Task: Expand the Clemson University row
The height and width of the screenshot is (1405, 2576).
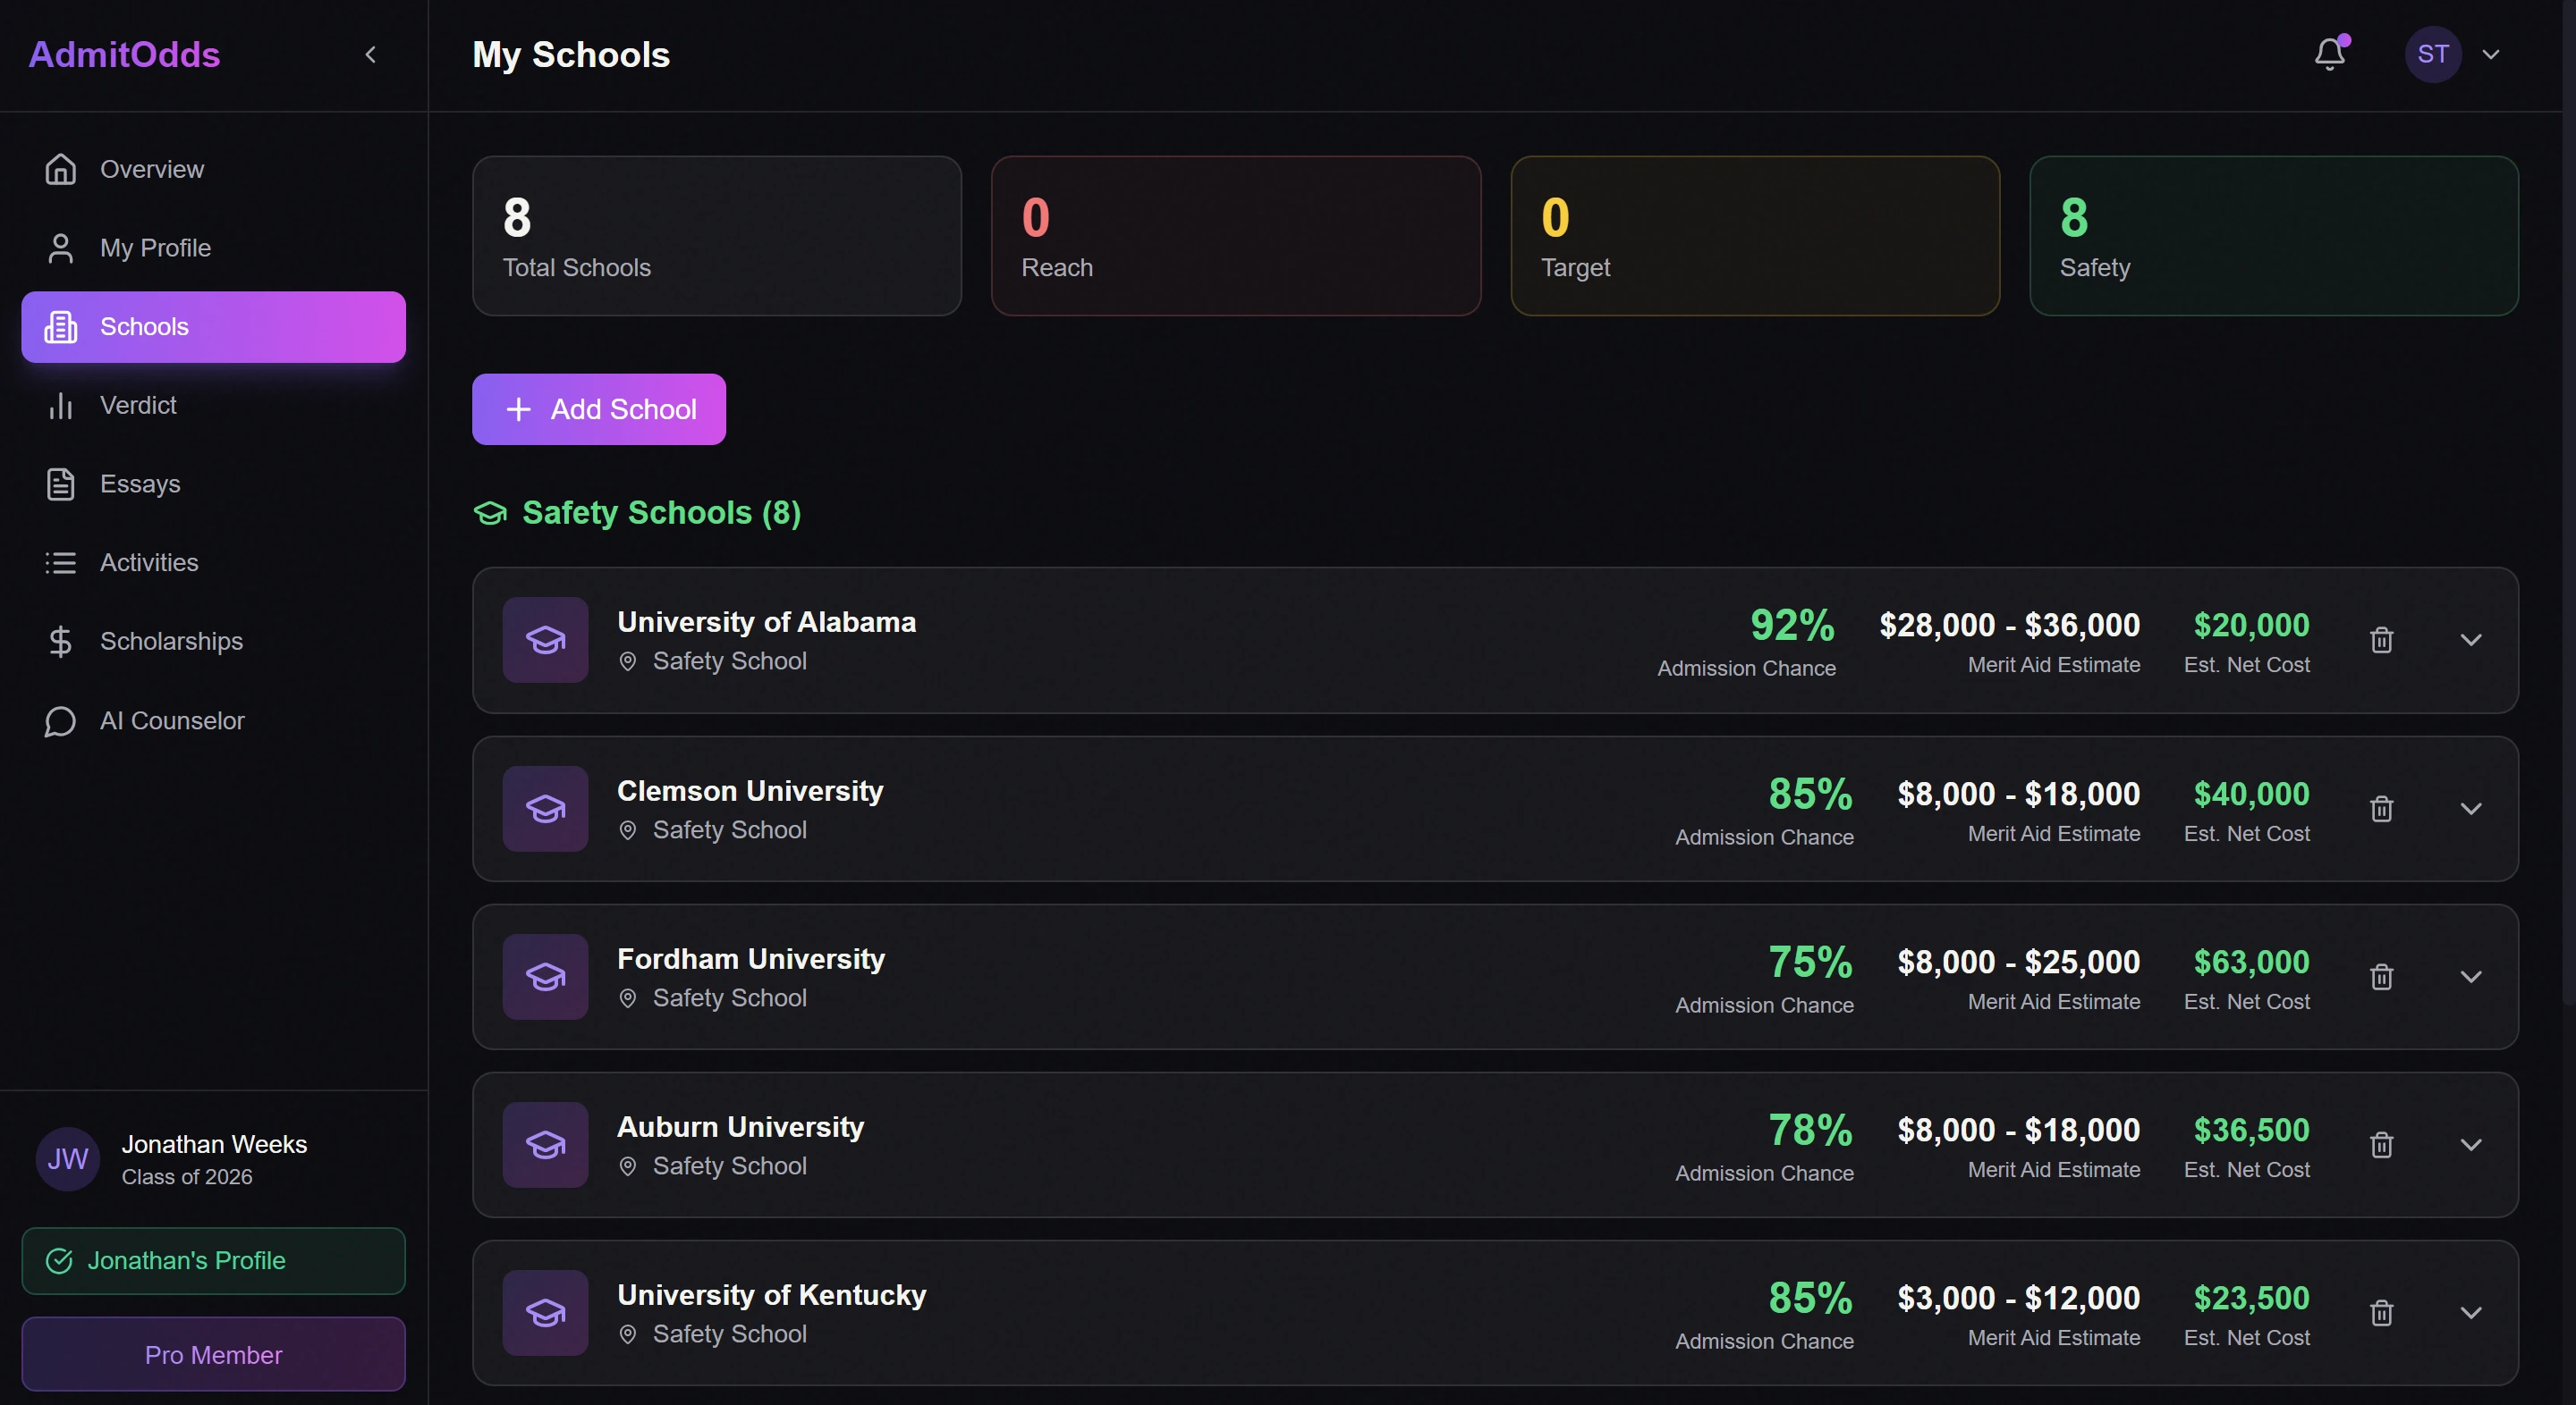Action: 2471,809
